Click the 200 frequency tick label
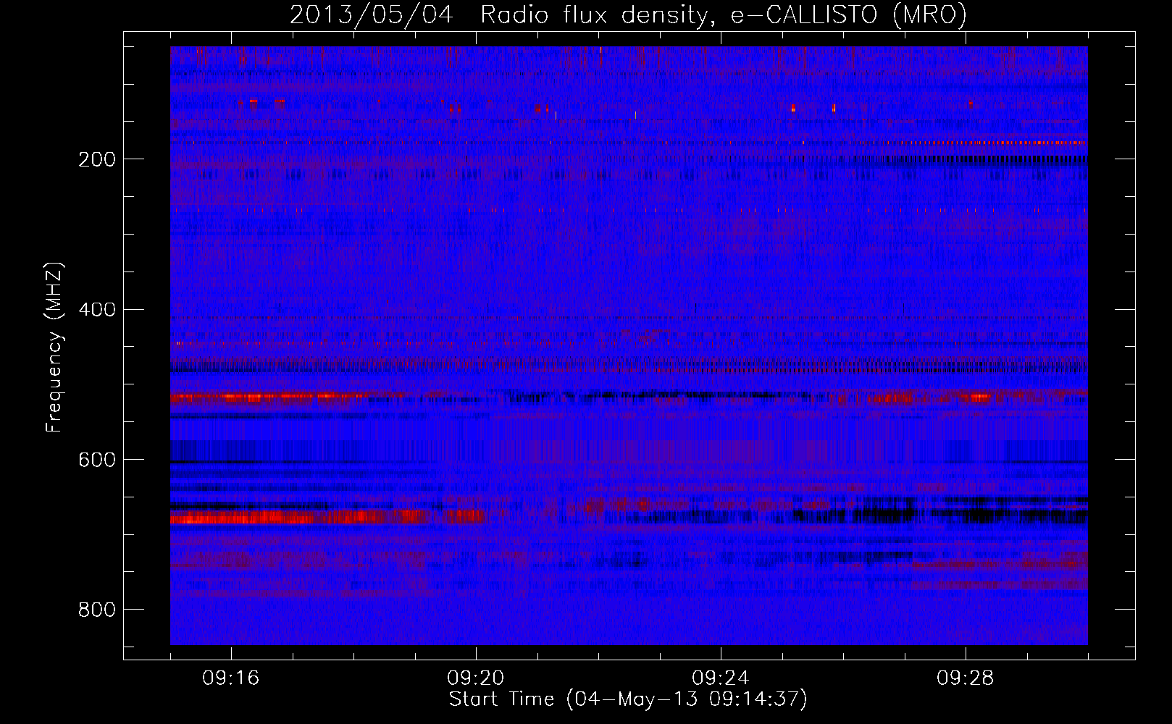 (x=97, y=159)
